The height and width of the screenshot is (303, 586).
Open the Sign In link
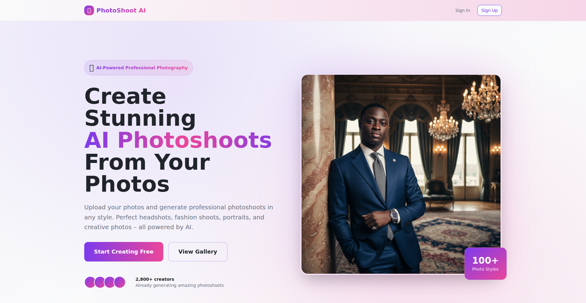[462, 10]
